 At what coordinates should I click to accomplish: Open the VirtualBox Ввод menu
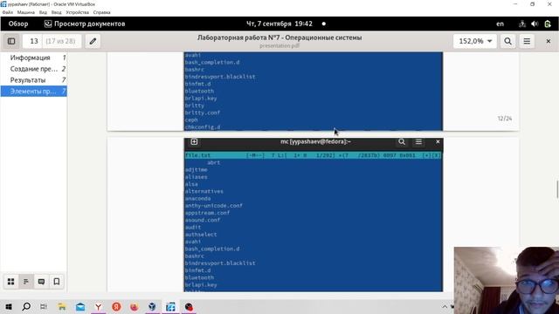56,12
